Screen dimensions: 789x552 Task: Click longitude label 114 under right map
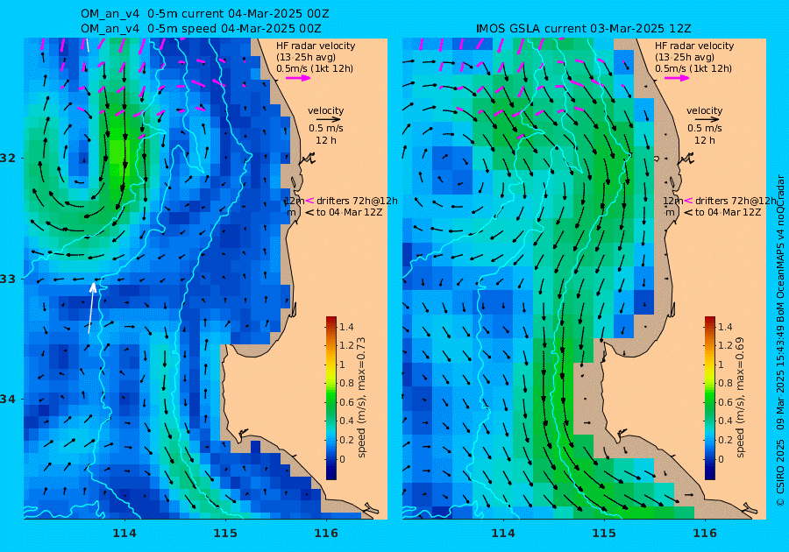pos(502,533)
